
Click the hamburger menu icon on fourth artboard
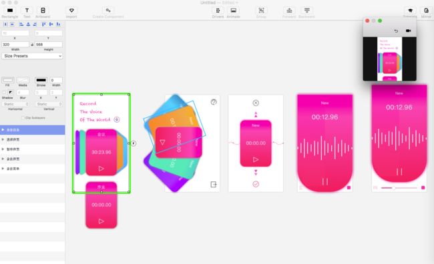(x=301, y=188)
